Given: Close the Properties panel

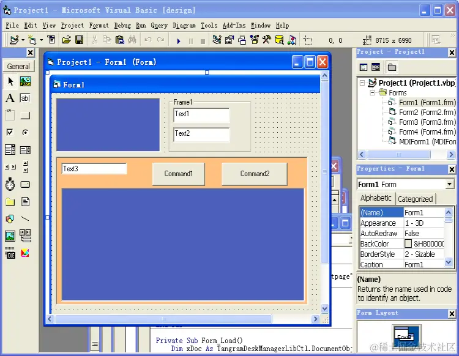Looking at the screenshot, I should [452, 169].
